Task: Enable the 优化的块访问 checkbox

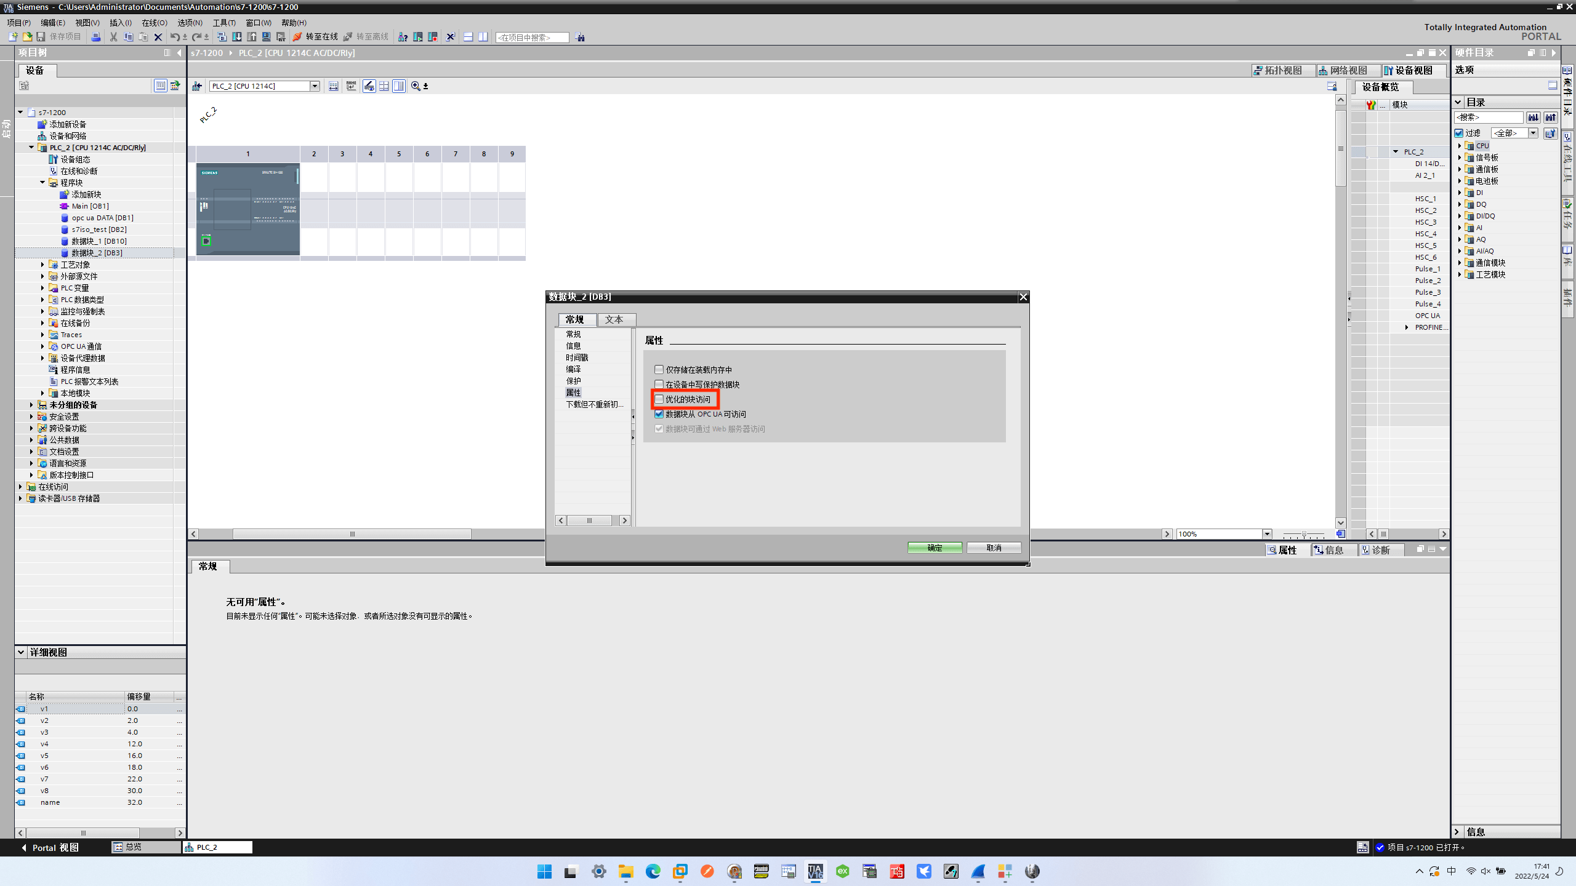Action: coord(659,399)
